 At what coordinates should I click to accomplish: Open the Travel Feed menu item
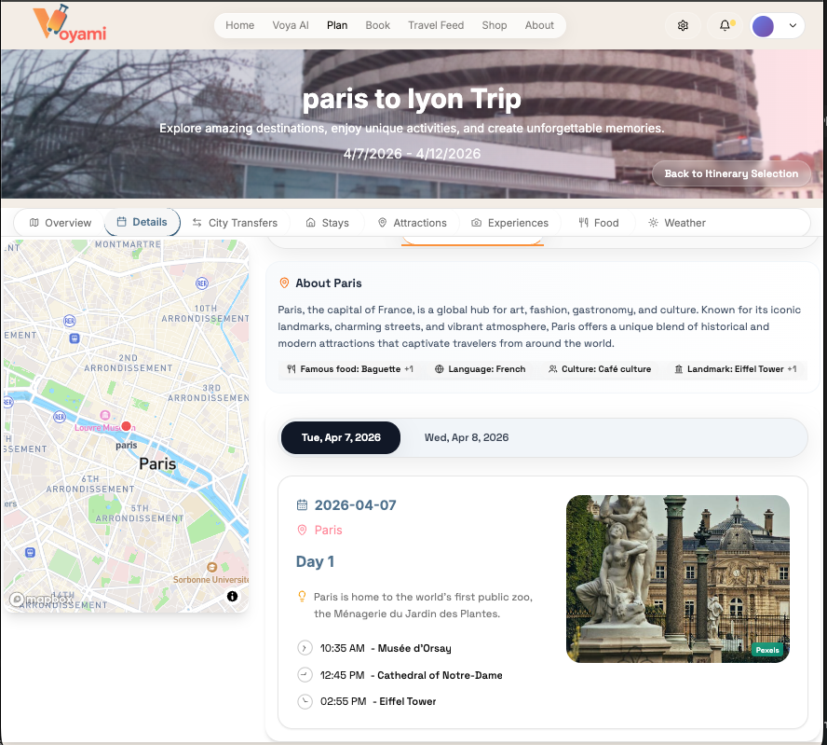pyautogui.click(x=435, y=25)
